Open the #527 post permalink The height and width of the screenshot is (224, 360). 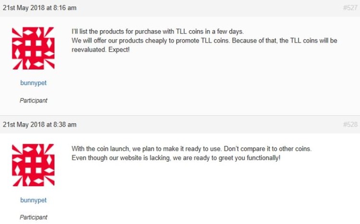pos(350,8)
